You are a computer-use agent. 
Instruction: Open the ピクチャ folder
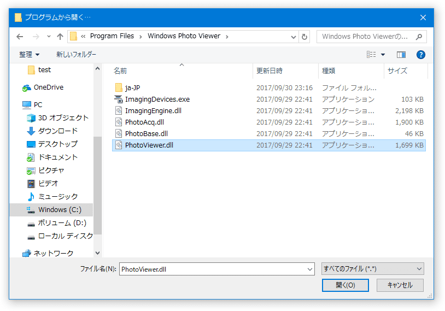[x=46, y=170]
